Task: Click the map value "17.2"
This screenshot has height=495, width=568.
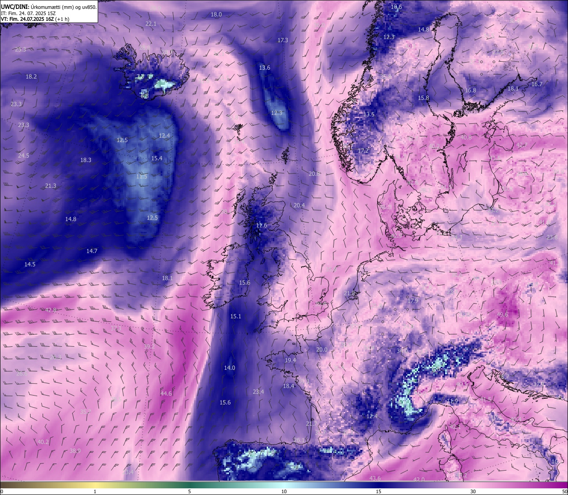Action: point(363,150)
